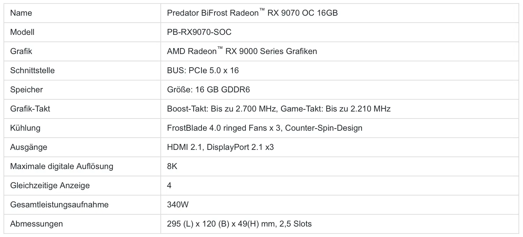Click the 'Schnittstelle' row label
The image size is (523, 237).
pyautogui.click(x=32, y=71)
